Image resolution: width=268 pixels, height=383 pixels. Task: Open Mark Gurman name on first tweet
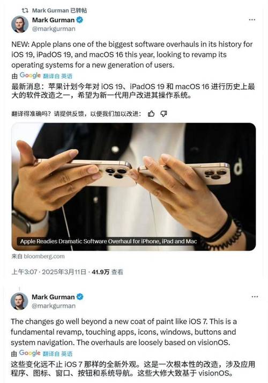click(x=53, y=20)
